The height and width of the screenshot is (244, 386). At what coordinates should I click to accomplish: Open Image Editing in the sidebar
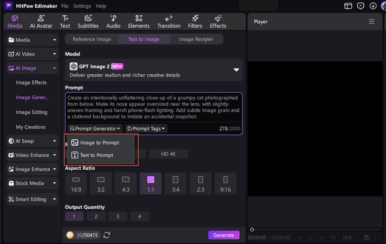pos(31,112)
